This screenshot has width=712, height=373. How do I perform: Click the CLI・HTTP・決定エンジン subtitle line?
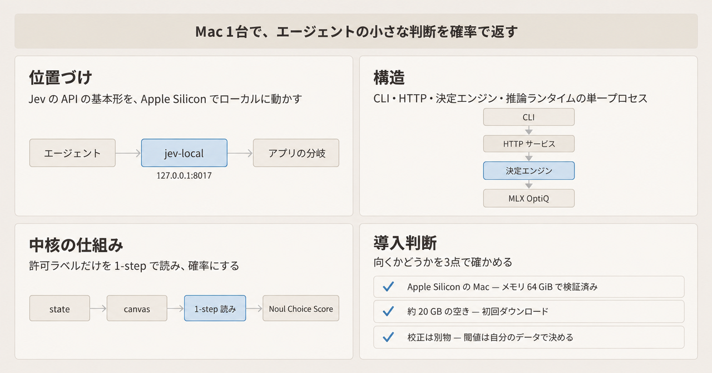[511, 99]
